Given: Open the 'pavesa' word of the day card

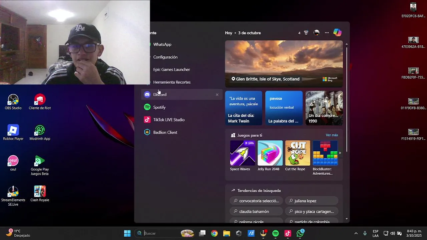Looking at the screenshot, I should (x=284, y=108).
